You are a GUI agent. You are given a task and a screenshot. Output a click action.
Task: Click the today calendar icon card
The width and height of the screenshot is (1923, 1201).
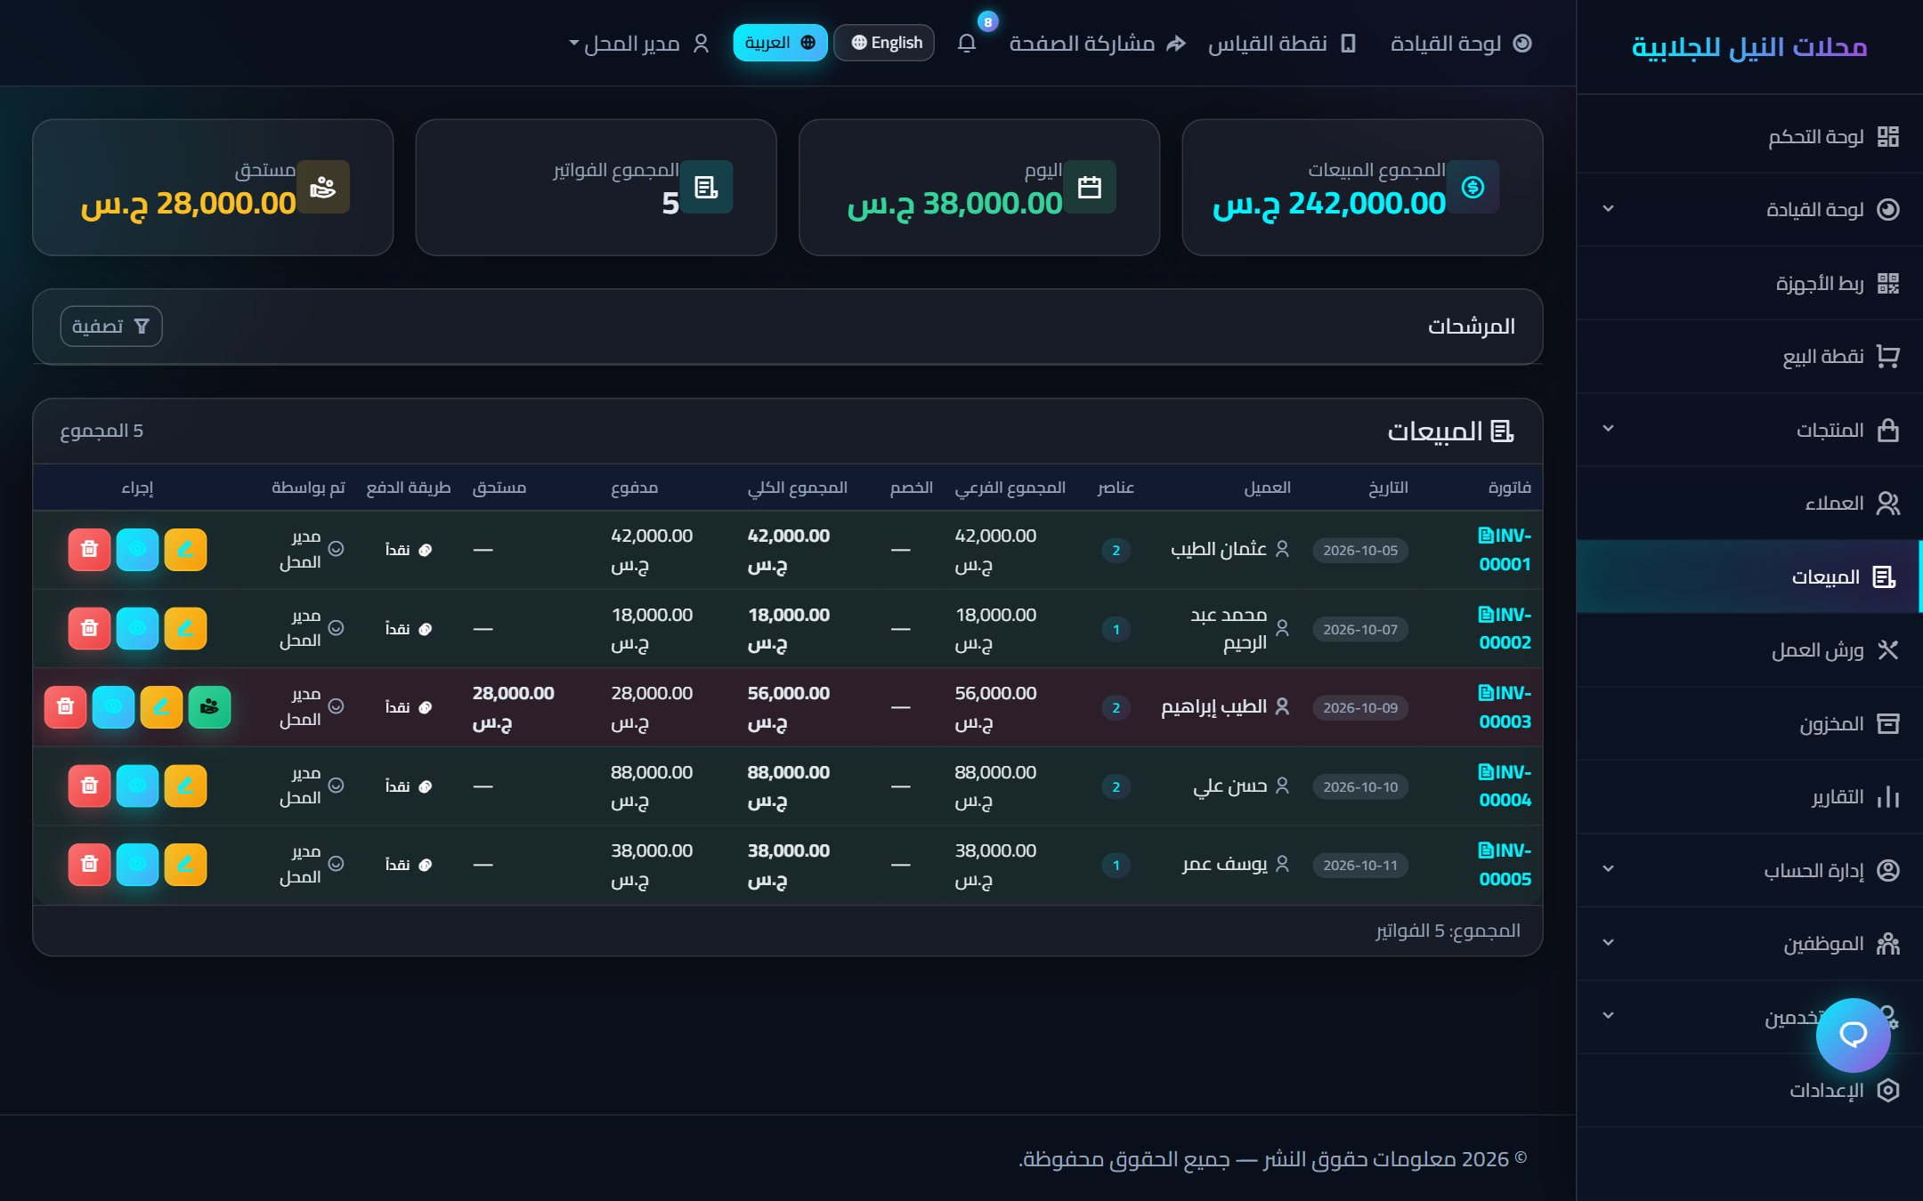pos(1090,187)
